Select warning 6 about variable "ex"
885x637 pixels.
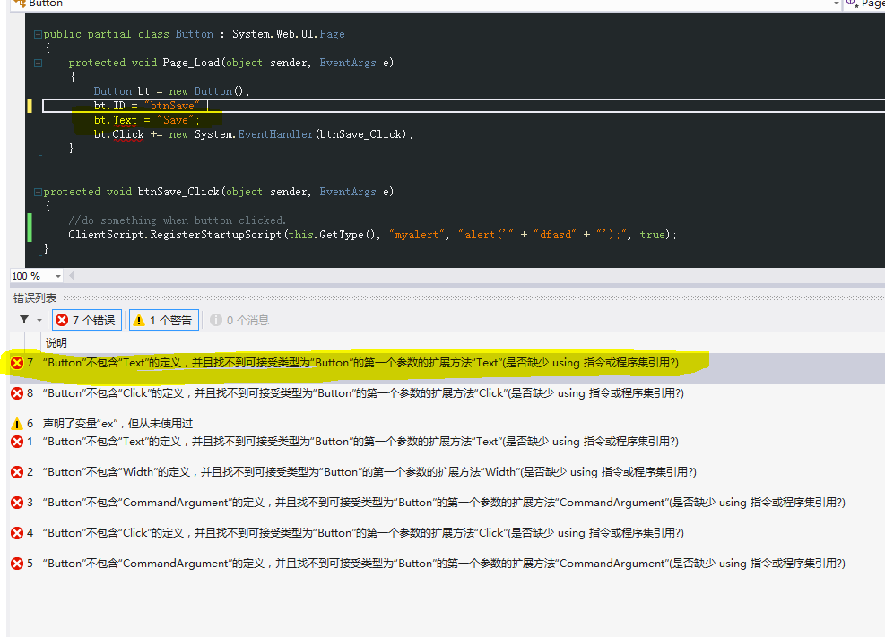pyautogui.click(x=447, y=424)
